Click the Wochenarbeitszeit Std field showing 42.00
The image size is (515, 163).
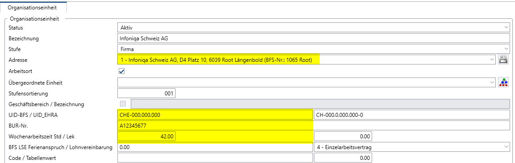(146, 137)
